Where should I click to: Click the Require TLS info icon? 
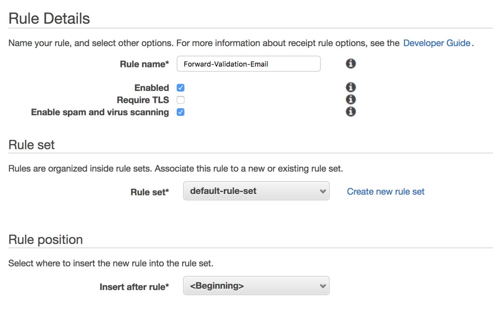(350, 99)
